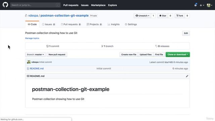Open Find file

[x=159, y=54]
